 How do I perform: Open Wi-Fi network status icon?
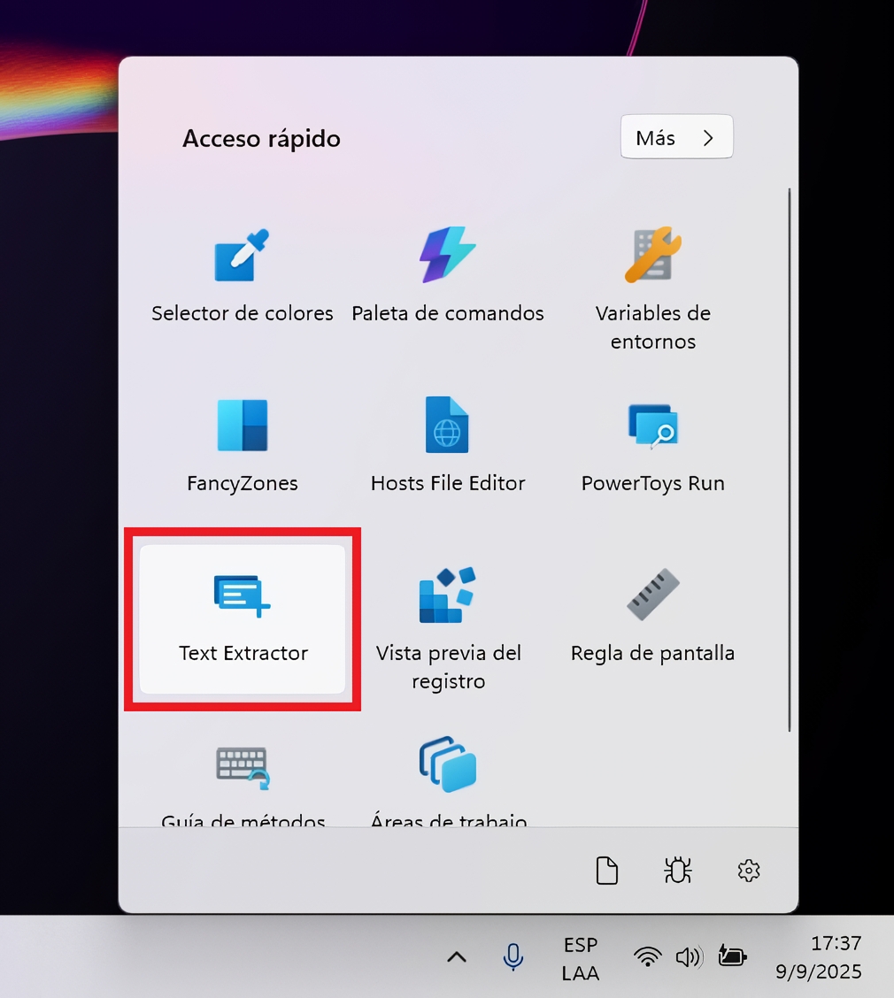pyautogui.click(x=648, y=956)
